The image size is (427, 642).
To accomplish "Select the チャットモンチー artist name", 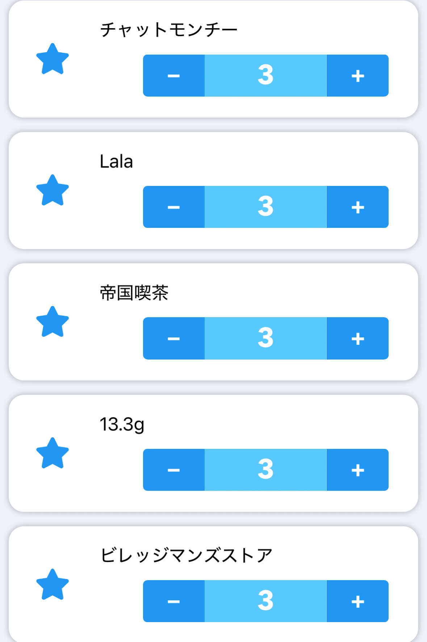I will 168,30.
